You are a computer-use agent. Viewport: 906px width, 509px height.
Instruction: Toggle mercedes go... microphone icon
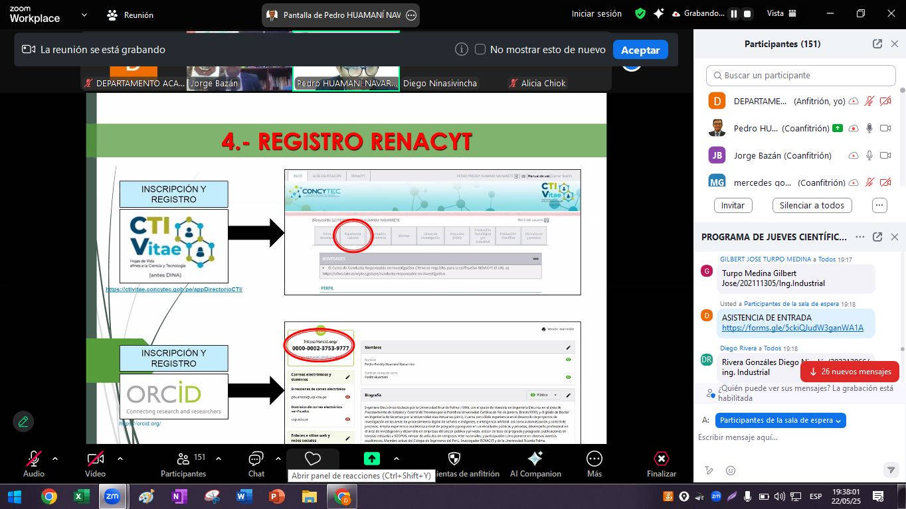coord(869,182)
